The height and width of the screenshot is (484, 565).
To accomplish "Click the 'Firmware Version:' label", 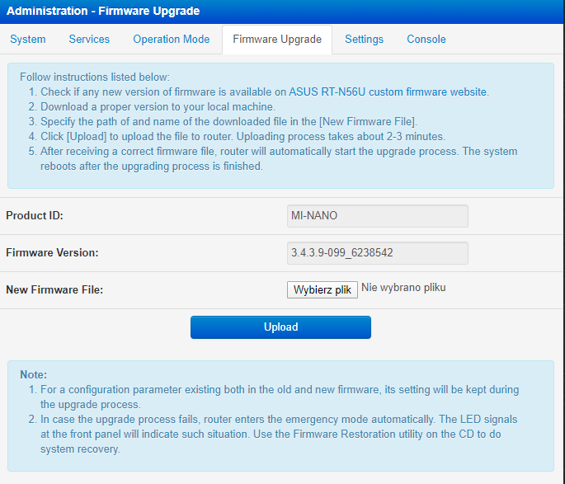I will point(52,253).
